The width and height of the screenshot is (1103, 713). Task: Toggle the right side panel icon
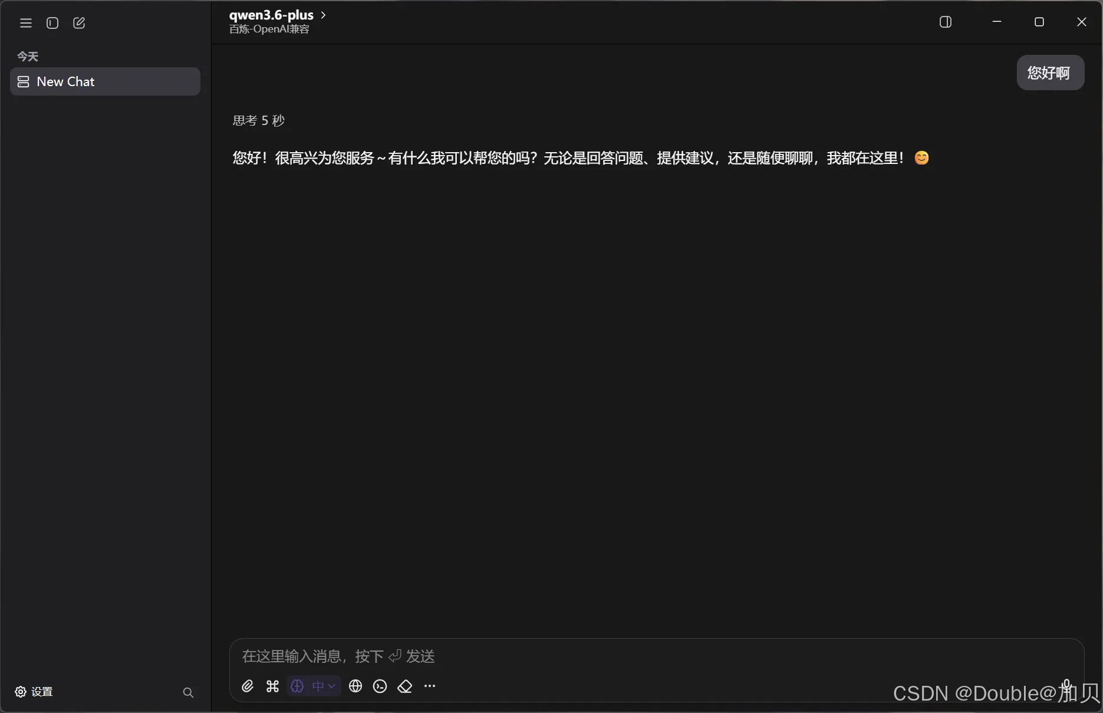(x=946, y=22)
